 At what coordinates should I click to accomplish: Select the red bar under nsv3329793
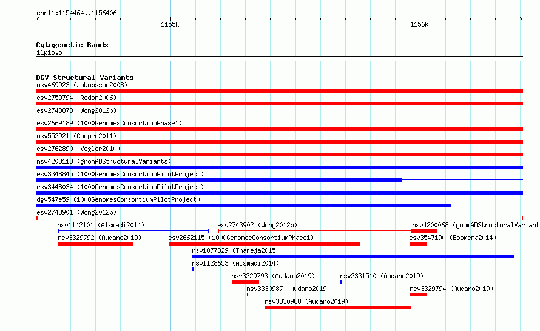tap(245, 282)
